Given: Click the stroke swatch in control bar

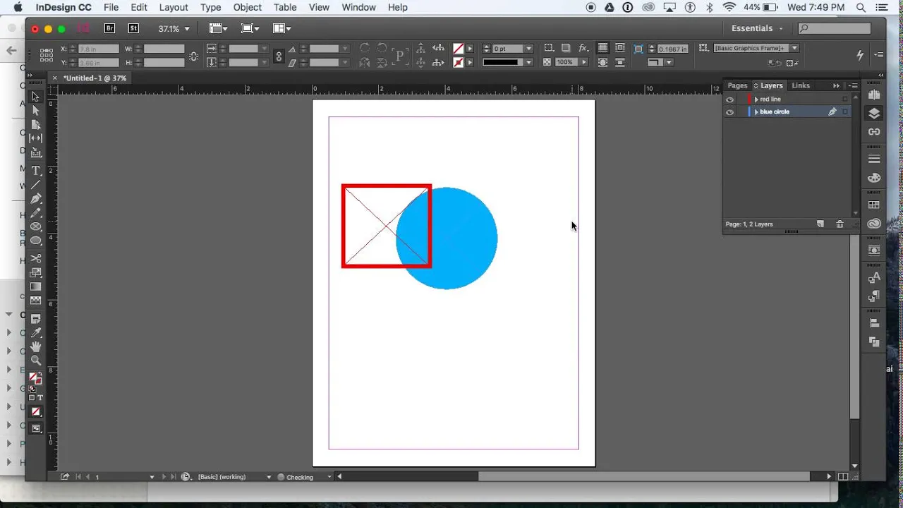Looking at the screenshot, I should tap(459, 62).
